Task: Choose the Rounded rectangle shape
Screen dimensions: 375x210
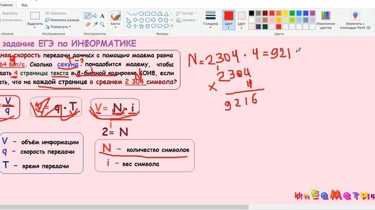Action: click(154, 14)
